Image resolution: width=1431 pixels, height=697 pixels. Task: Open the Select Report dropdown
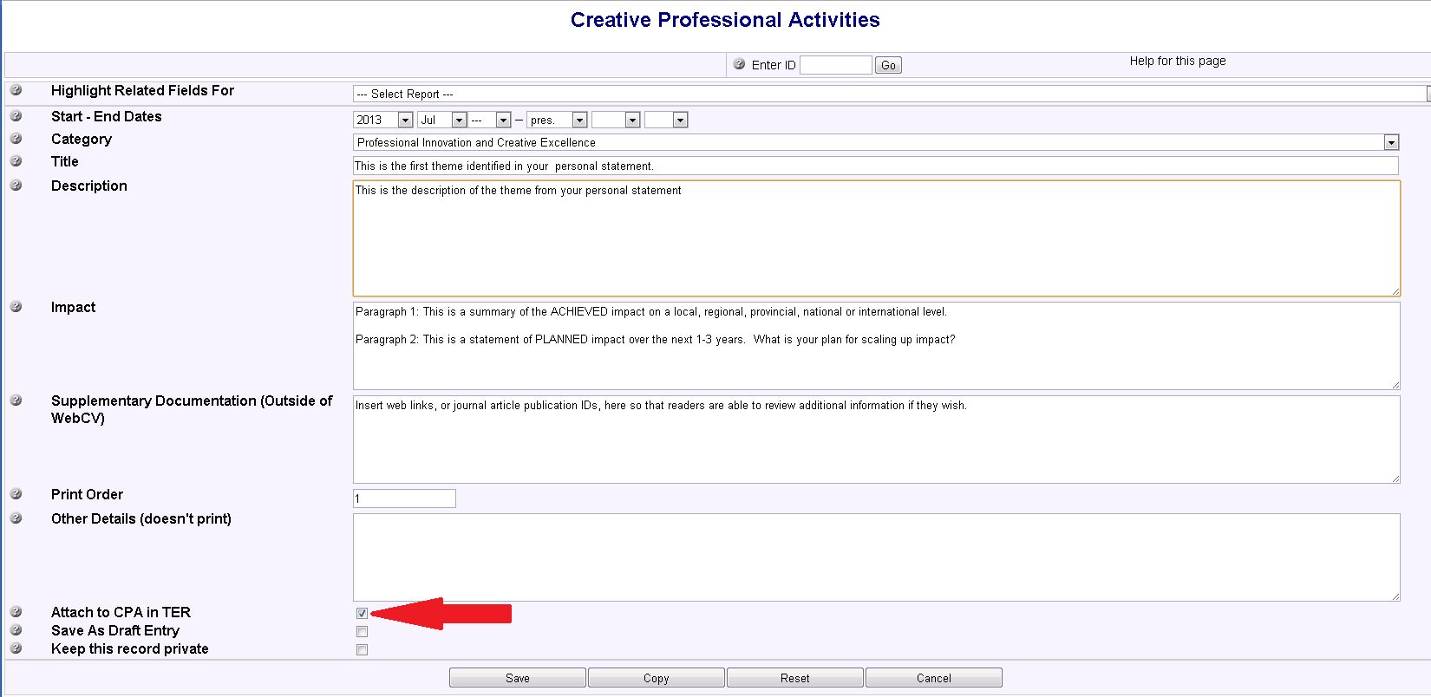pos(890,94)
